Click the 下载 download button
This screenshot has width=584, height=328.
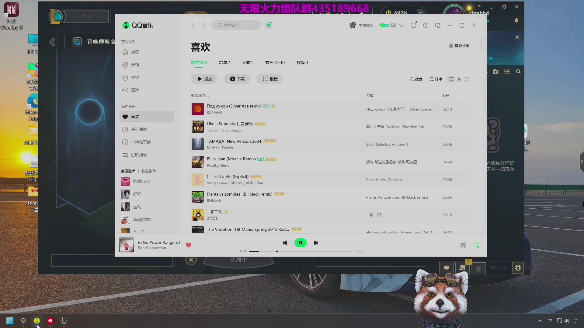point(237,79)
